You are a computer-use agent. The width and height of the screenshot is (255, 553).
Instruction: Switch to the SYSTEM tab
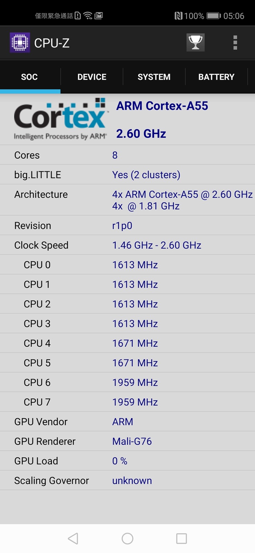[154, 77]
